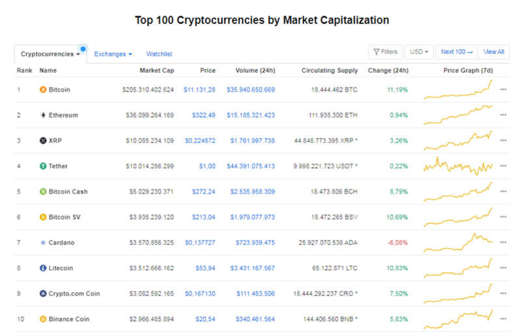The height and width of the screenshot is (332, 520).
Task: Click the XRP coin icon
Action: 43,141
